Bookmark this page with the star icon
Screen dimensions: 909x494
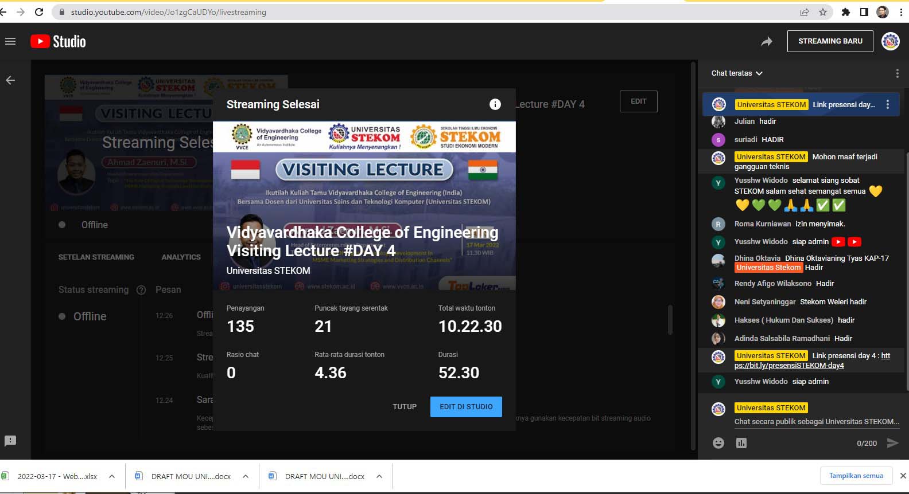point(823,12)
